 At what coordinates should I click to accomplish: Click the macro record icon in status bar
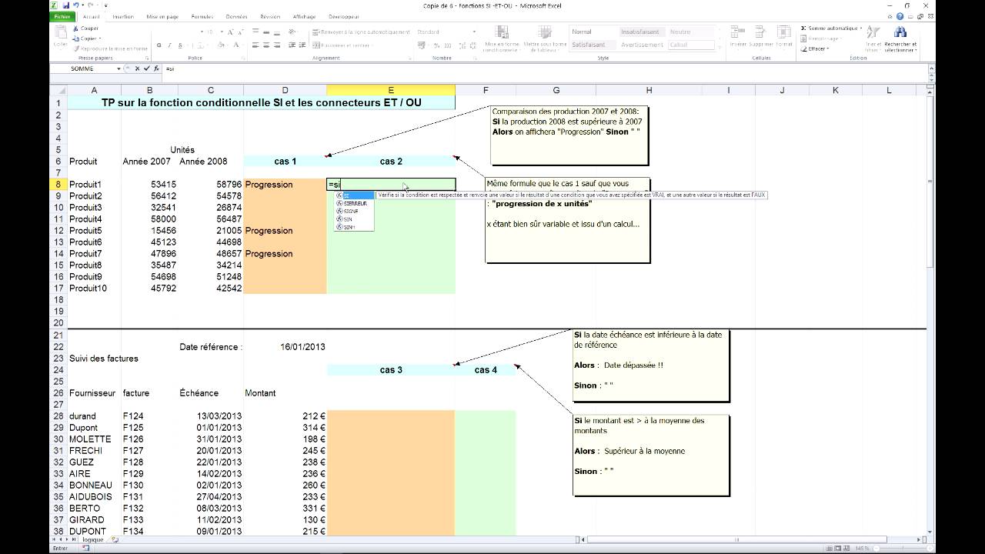tap(86, 549)
